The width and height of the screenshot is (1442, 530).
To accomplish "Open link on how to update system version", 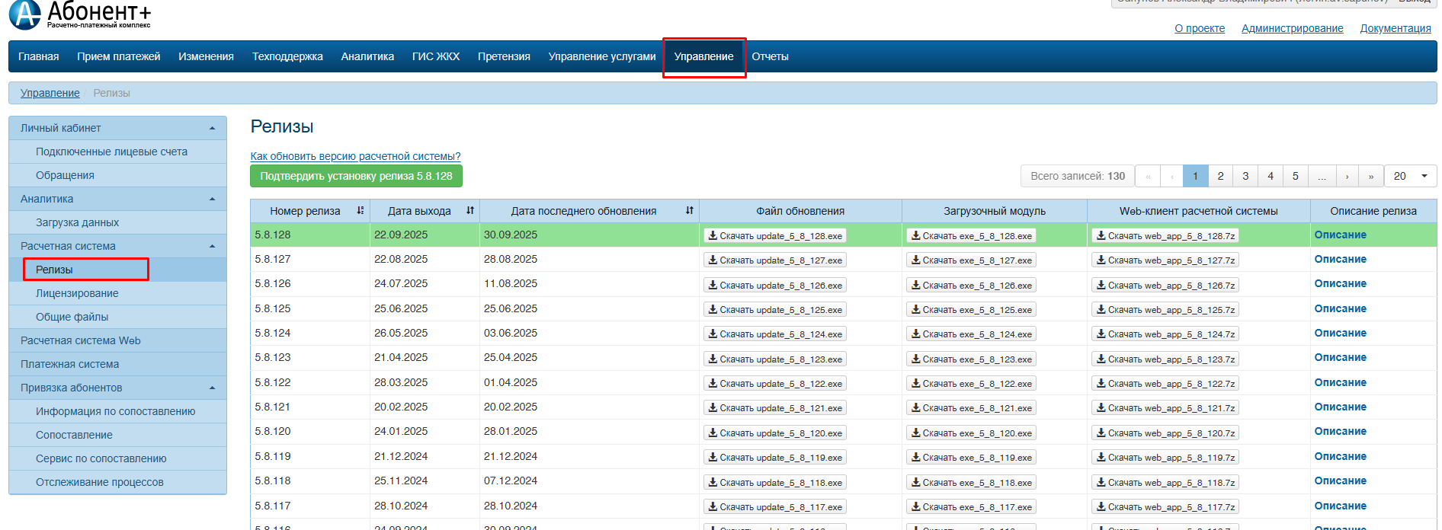I will tap(355, 156).
